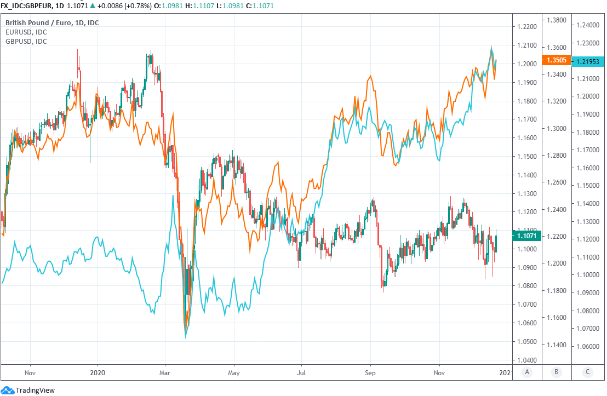607x396 pixels.
Task: Click the cyan 1.21953 price label
Action: click(x=587, y=61)
